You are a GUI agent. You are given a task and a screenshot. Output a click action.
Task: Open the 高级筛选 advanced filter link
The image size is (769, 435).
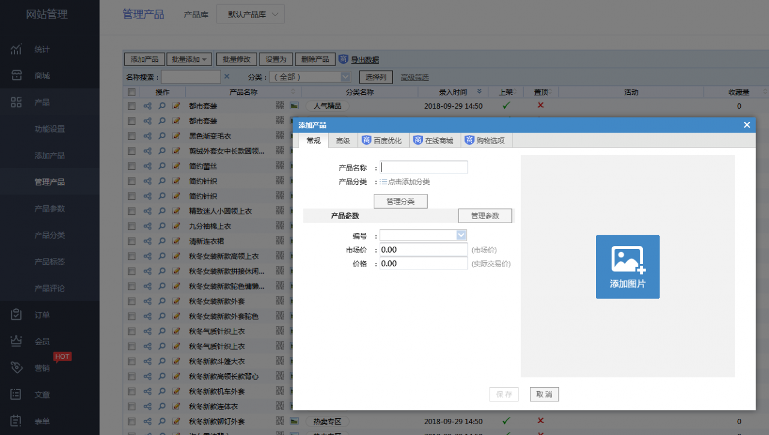[415, 77]
